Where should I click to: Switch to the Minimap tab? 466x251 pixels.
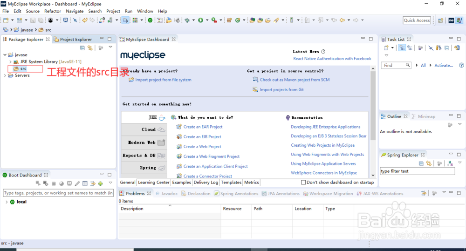tap(424, 116)
